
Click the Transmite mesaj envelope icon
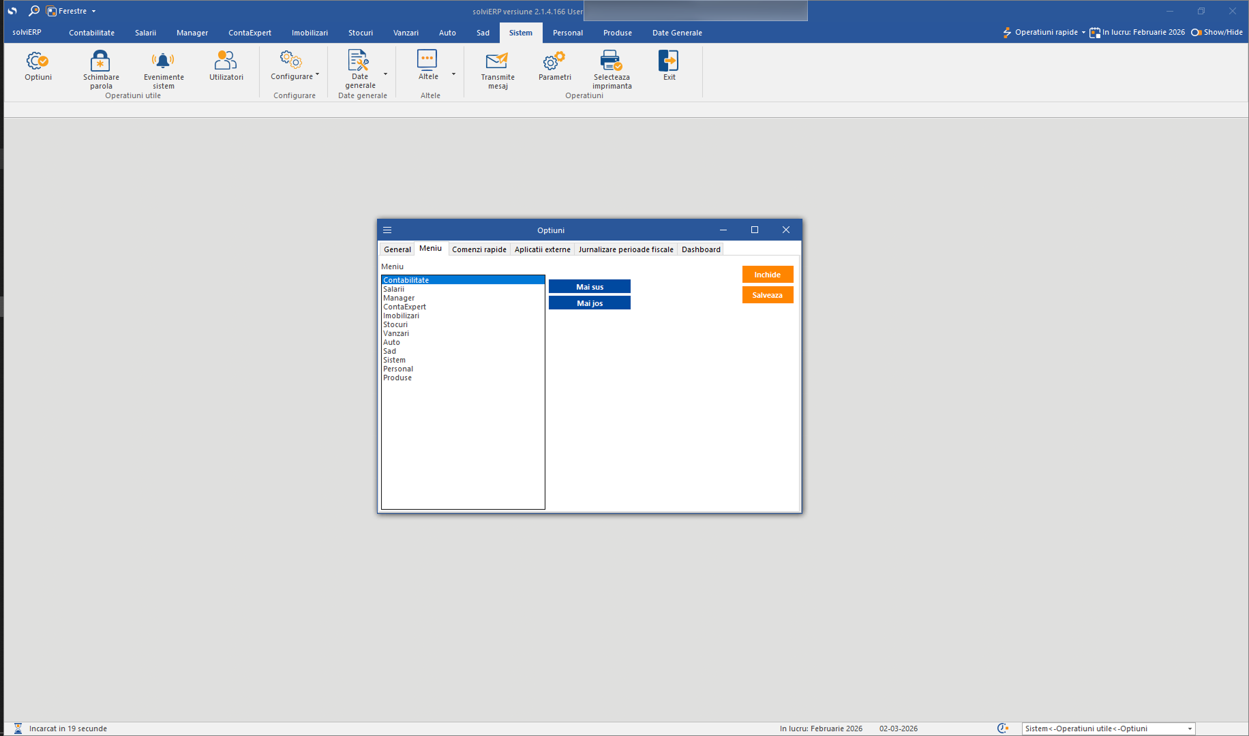click(x=497, y=62)
